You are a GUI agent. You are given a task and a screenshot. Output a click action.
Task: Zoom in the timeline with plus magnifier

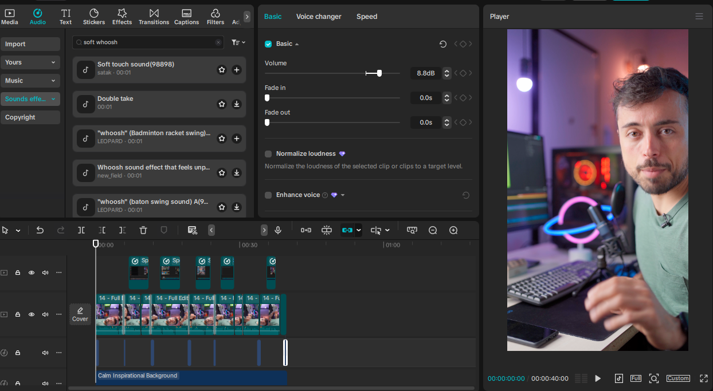[453, 230]
